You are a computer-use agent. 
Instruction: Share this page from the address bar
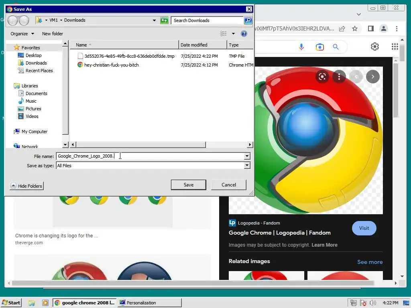342,28
